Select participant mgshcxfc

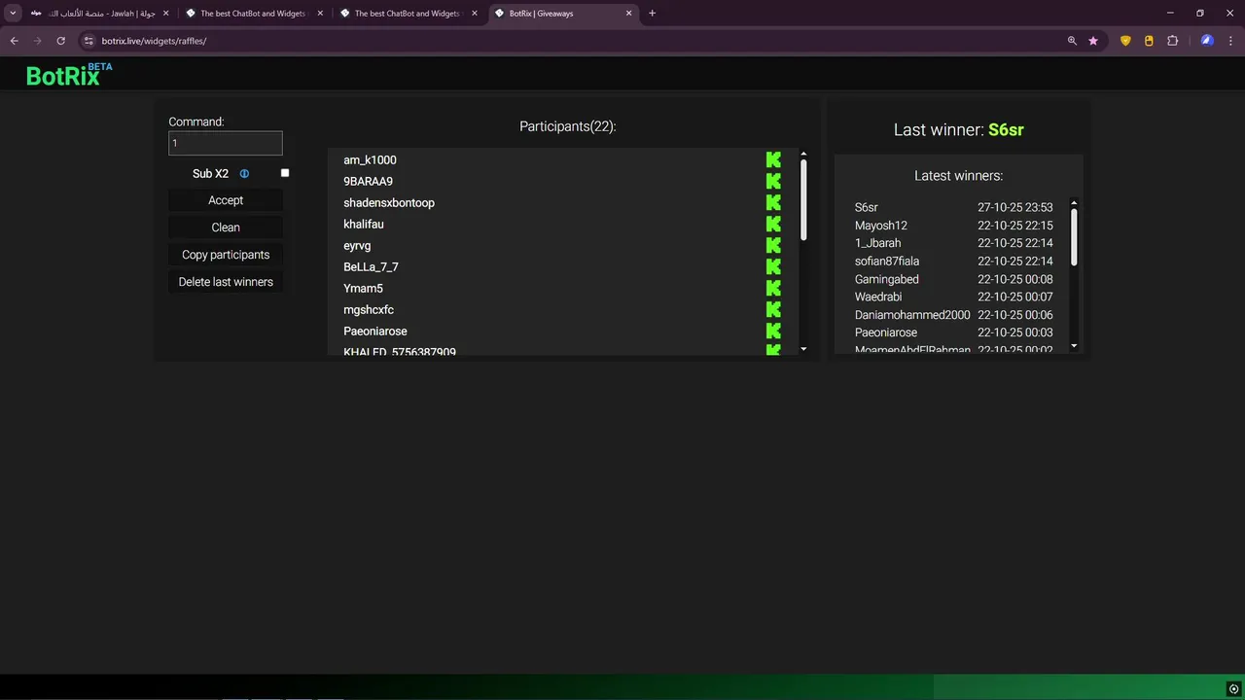point(369,309)
